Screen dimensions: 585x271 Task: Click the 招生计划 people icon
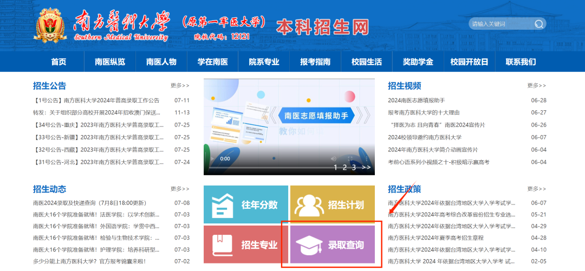pos(309,205)
